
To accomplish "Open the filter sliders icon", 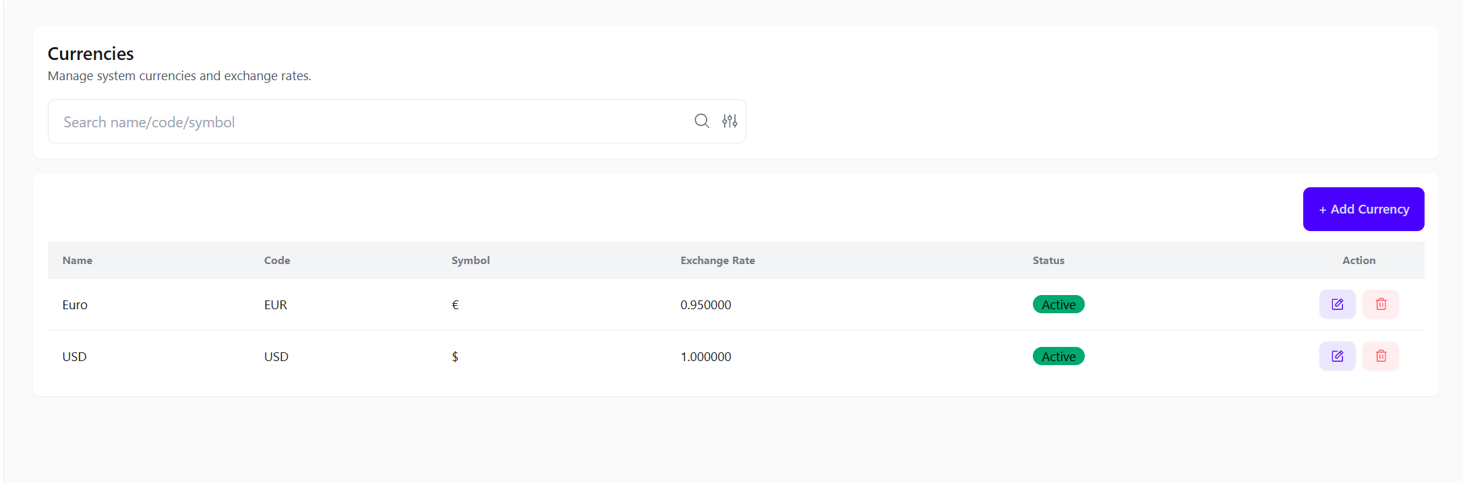I will click(x=729, y=121).
